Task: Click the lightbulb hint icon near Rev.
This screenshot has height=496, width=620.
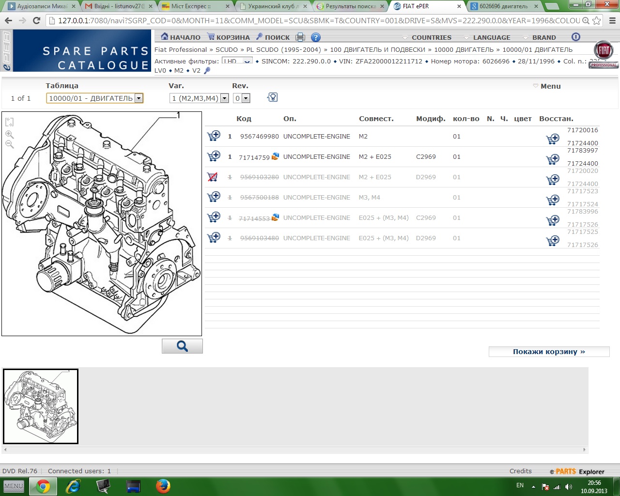Action: (x=272, y=98)
